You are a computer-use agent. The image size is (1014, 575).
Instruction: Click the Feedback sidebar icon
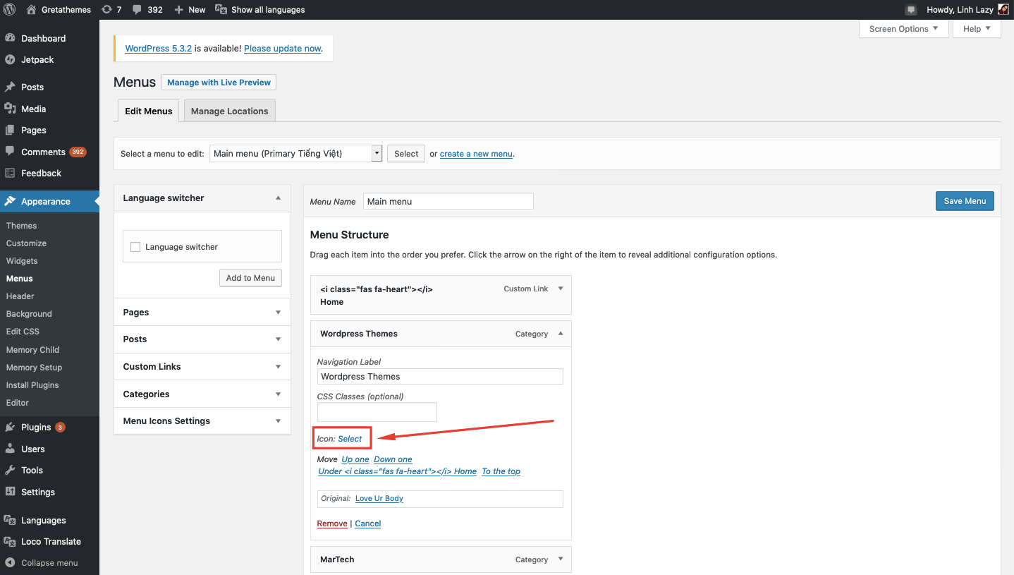coord(10,173)
